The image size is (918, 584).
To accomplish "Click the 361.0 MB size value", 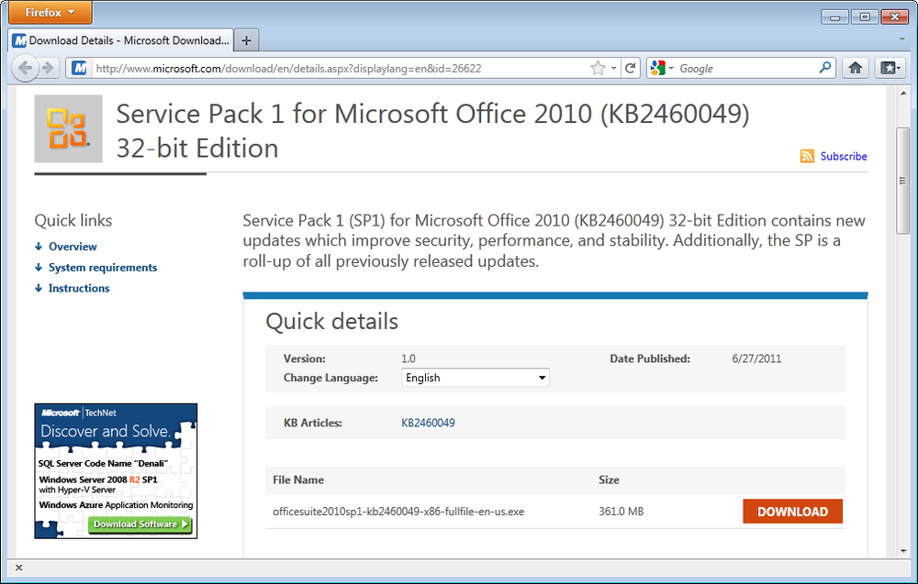I will [621, 512].
